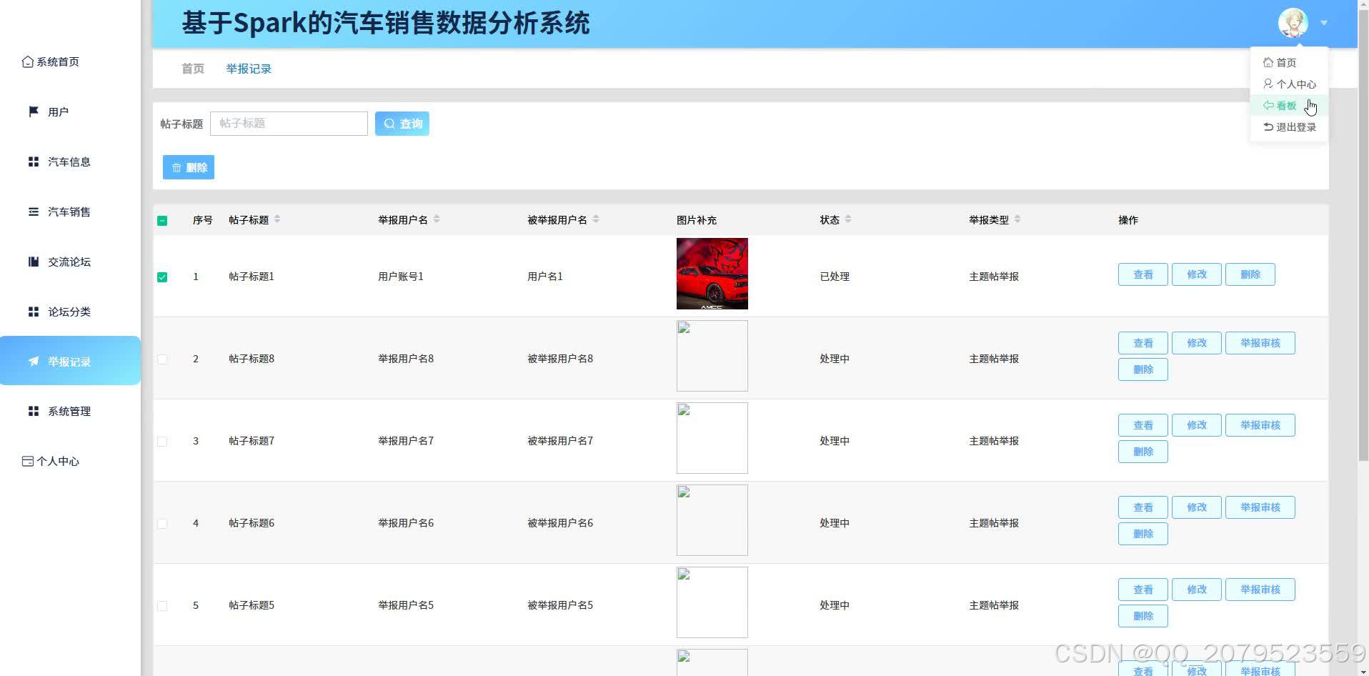Viewport: 1369px width, 676px height.
Task: Choose 个人中心 from the avatar dropdown
Action: tap(1290, 84)
